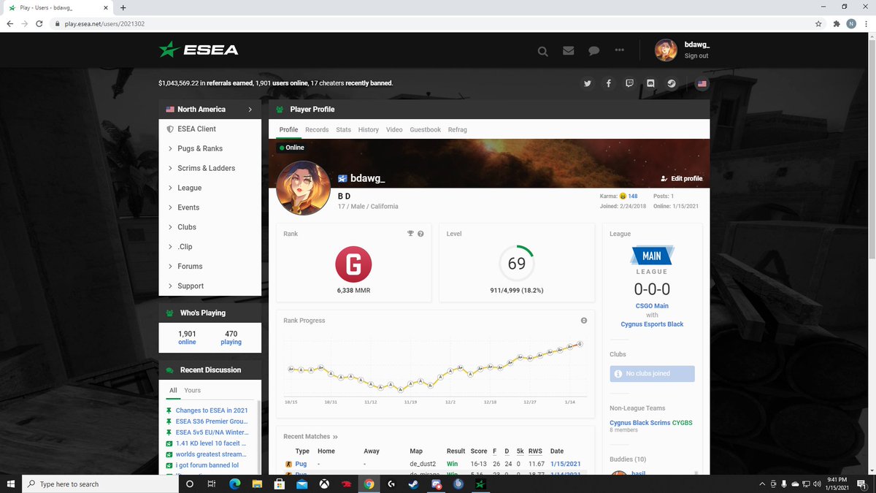This screenshot has width=876, height=493.
Task: Expand the North America region chevron
Action: [x=250, y=110]
